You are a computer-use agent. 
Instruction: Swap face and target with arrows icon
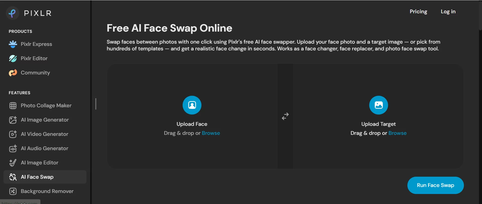285,116
